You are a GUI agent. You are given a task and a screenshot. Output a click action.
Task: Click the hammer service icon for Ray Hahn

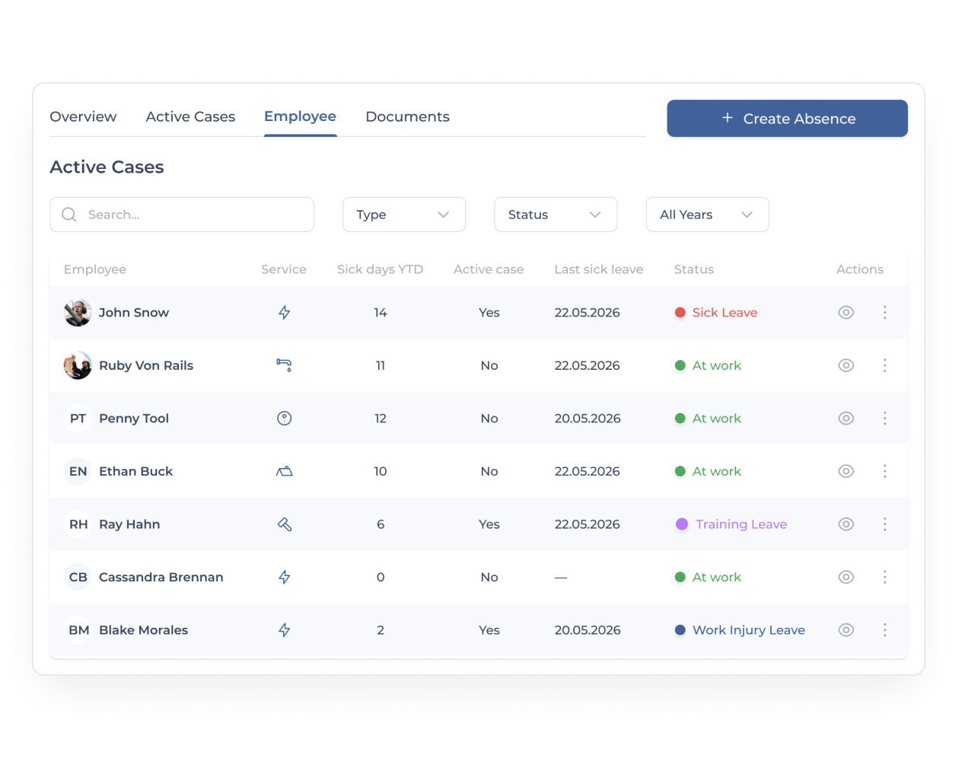pos(284,524)
